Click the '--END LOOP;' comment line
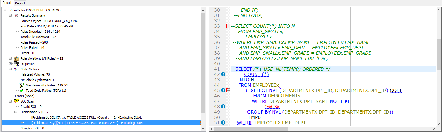The width and height of the screenshot is (442, 132). pyautogui.click(x=248, y=15)
